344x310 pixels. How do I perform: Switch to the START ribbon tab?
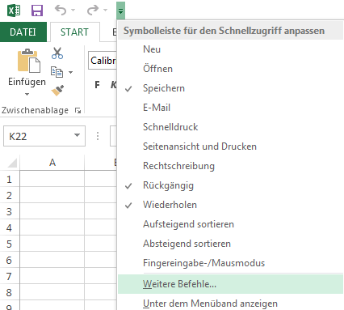[74, 32]
